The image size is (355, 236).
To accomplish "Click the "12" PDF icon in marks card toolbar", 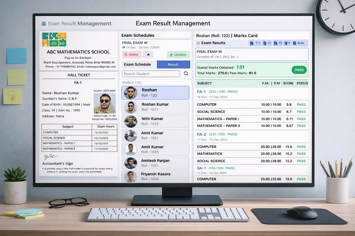I will [267, 43].
